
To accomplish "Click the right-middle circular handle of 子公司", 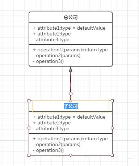I will click(x=112, y=128).
